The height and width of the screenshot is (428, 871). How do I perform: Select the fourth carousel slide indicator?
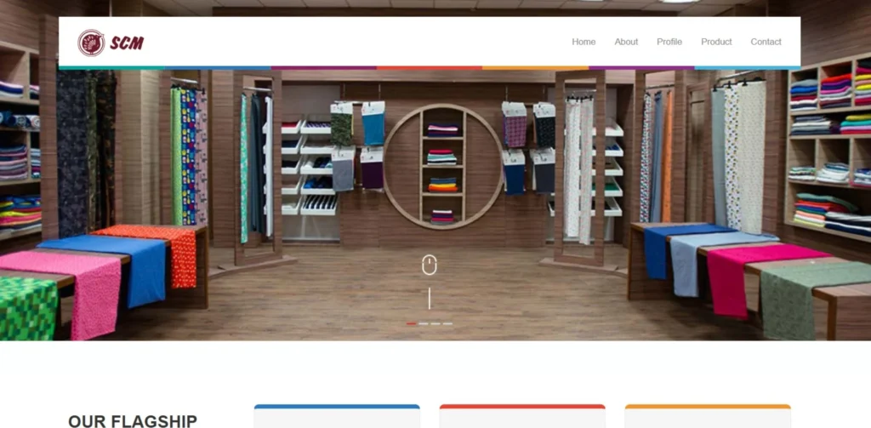[447, 323]
